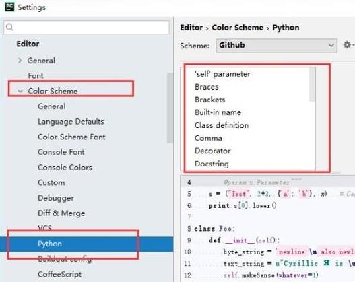The width and height of the screenshot is (355, 282).
Task: Expand the General section under Editor
Action: pyautogui.click(x=20, y=60)
